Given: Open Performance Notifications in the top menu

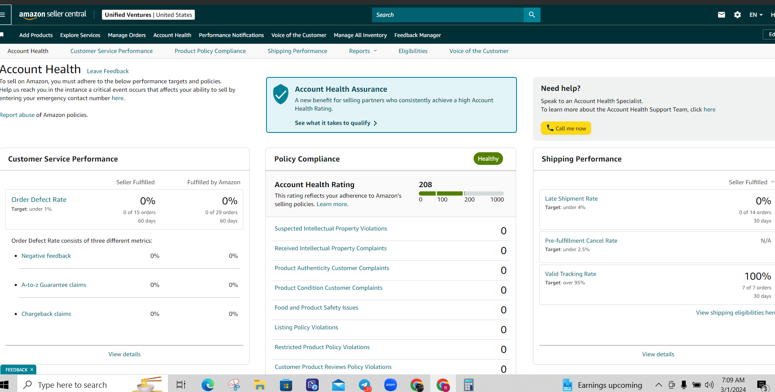Looking at the screenshot, I should (231, 35).
